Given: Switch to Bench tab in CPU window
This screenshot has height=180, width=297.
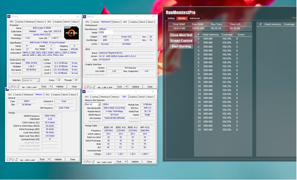Looking at the screenshot, I should [x=67, y=22].
